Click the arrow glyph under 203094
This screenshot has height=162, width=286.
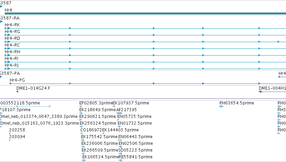(x=10, y=140)
